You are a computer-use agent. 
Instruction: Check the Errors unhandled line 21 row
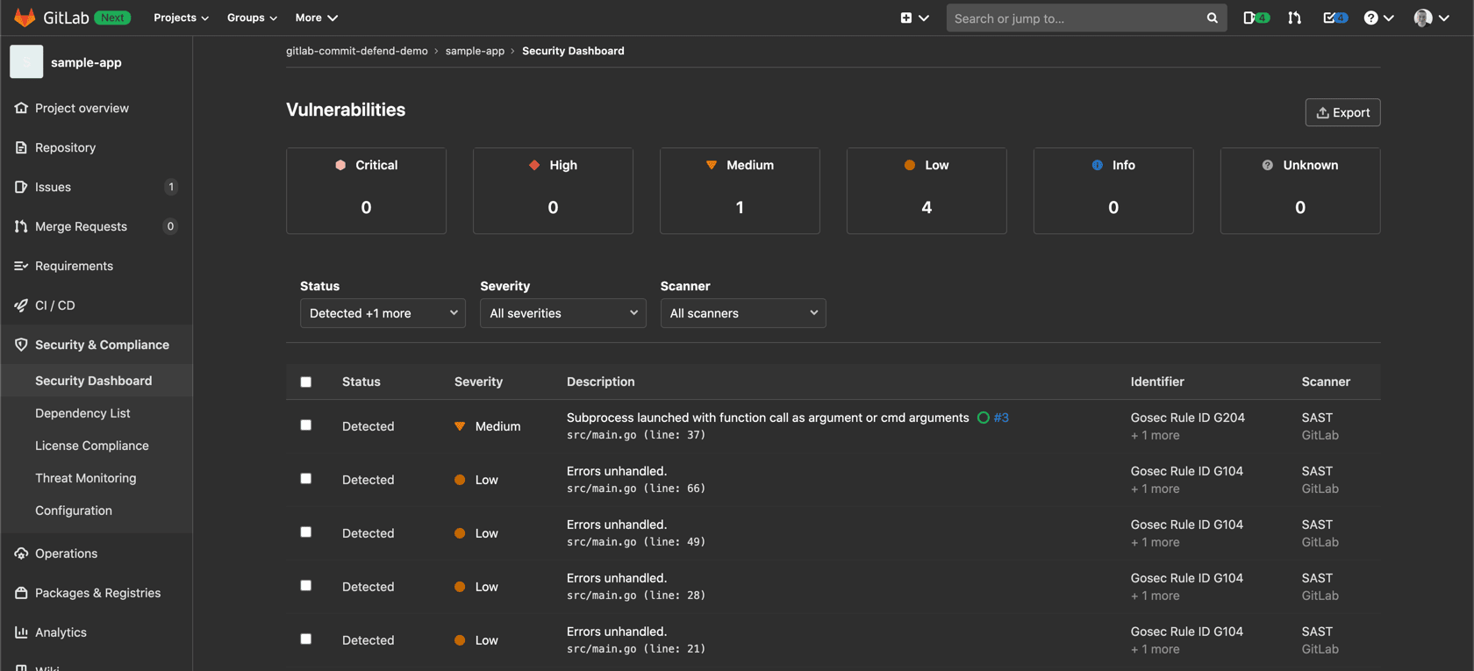click(306, 639)
